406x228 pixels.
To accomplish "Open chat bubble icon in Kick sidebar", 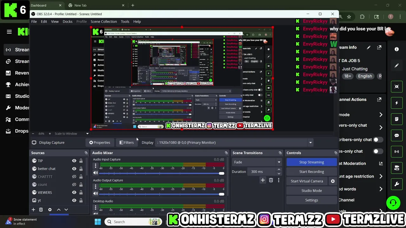I will pyautogui.click(x=396, y=135).
